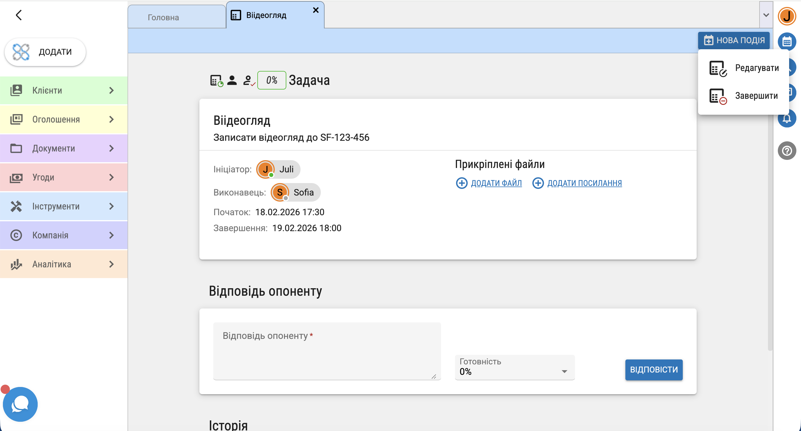Click the task status icon near Задача
The width and height of the screenshot is (801, 431).
click(x=216, y=81)
